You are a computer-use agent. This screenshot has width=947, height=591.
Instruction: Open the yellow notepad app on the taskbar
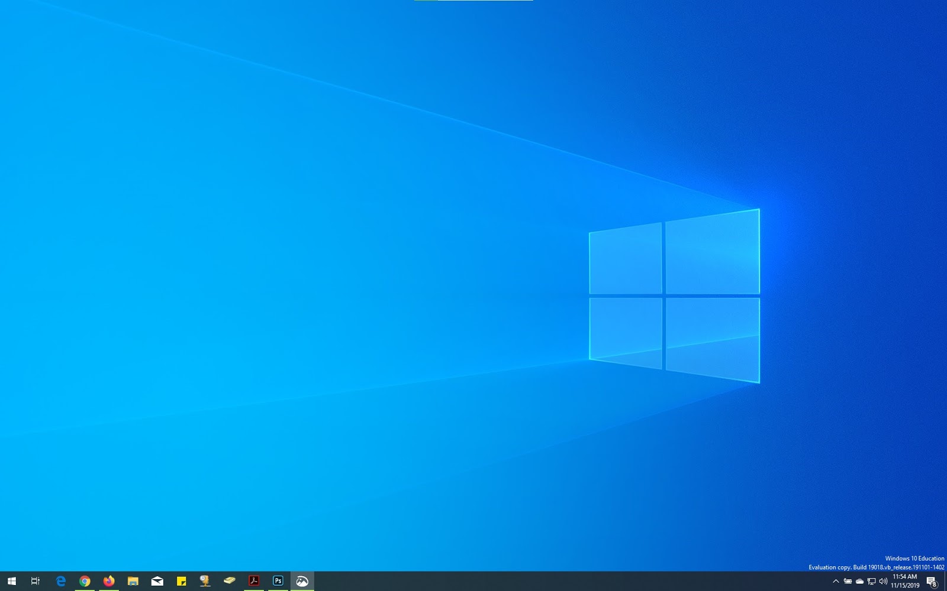(x=230, y=581)
